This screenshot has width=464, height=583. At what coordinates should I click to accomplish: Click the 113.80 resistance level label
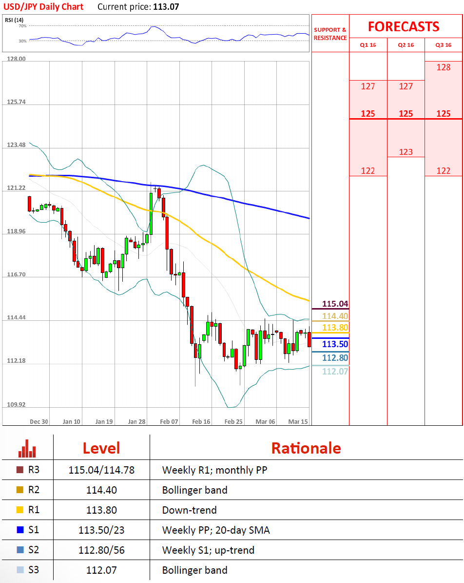[335, 328]
